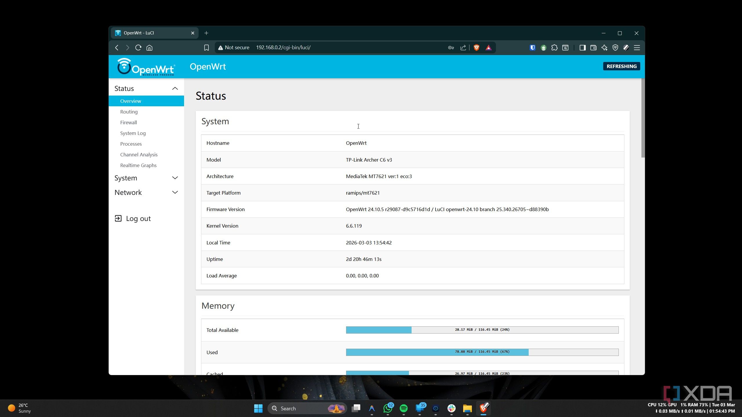Log out of OpenWrt
The image size is (742, 417).
coord(133,218)
